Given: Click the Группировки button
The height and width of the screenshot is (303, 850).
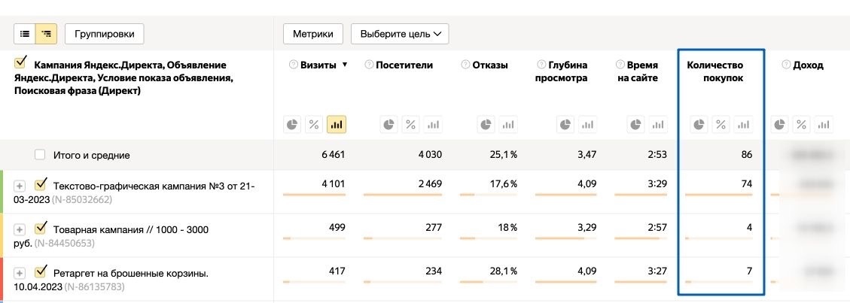Looking at the screenshot, I should tap(105, 34).
